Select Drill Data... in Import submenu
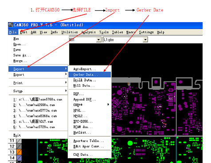211x163 pixels. (x=90, y=80)
